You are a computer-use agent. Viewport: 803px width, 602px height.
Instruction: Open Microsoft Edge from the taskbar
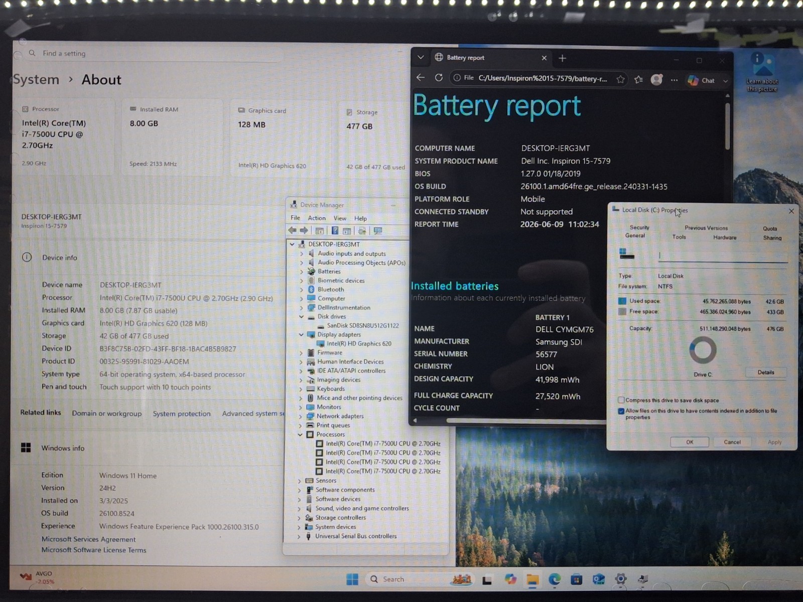point(555,579)
